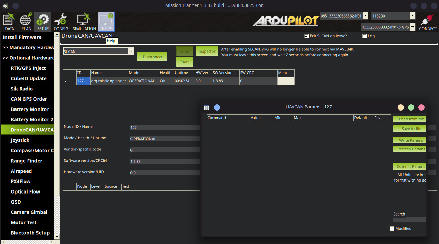Open the DATA flight data icon
This screenshot has height=244, width=439.
click(x=9, y=22)
